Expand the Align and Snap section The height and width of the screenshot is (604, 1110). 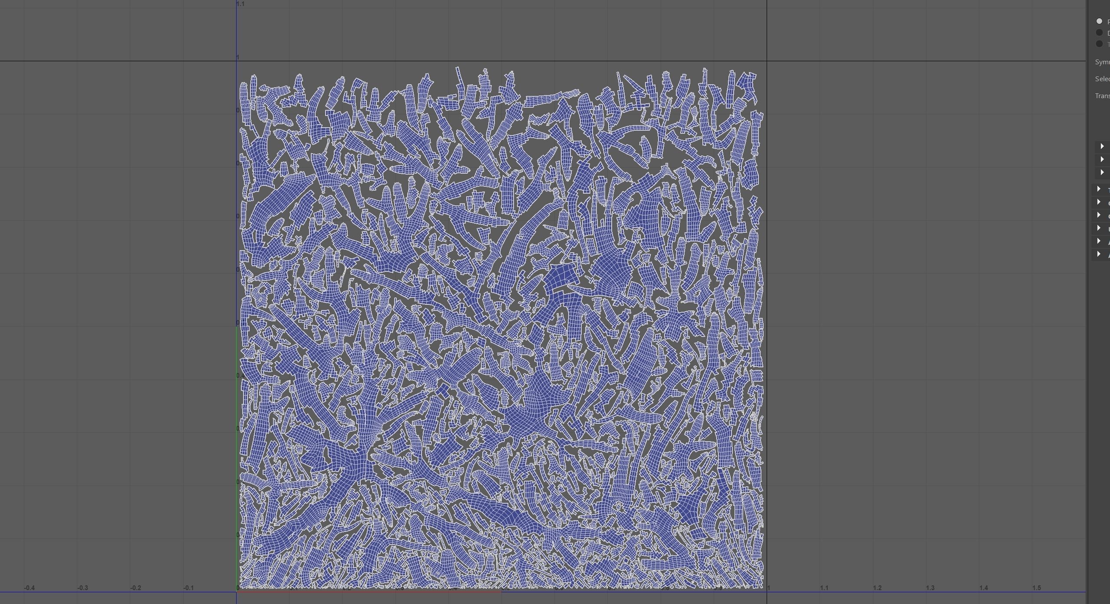(1099, 241)
